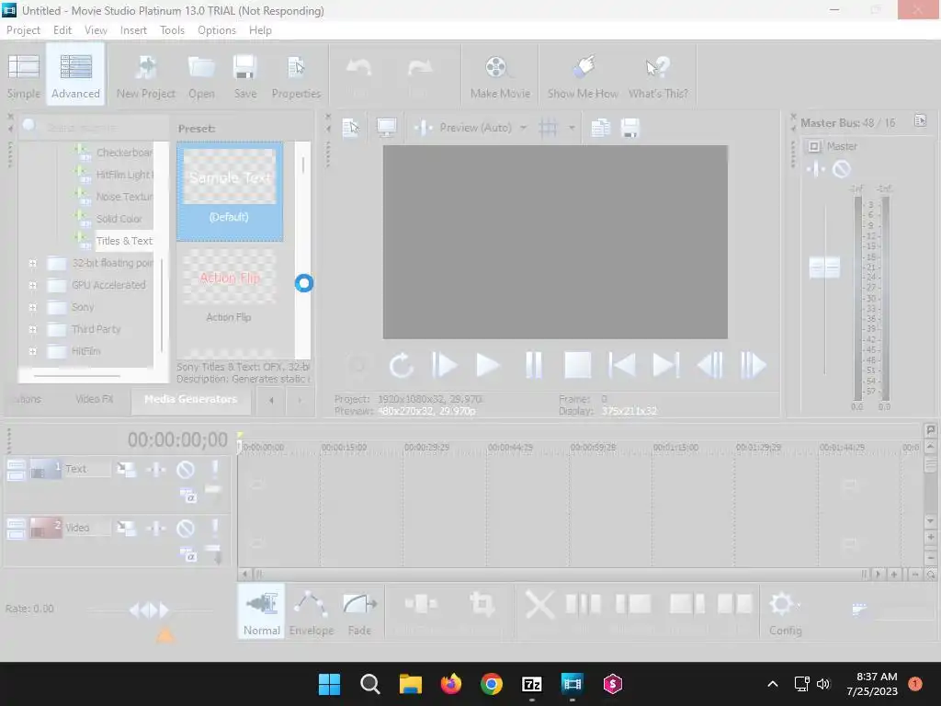Switch to Media Generators tab
This screenshot has width=941, height=706.
pyautogui.click(x=191, y=399)
